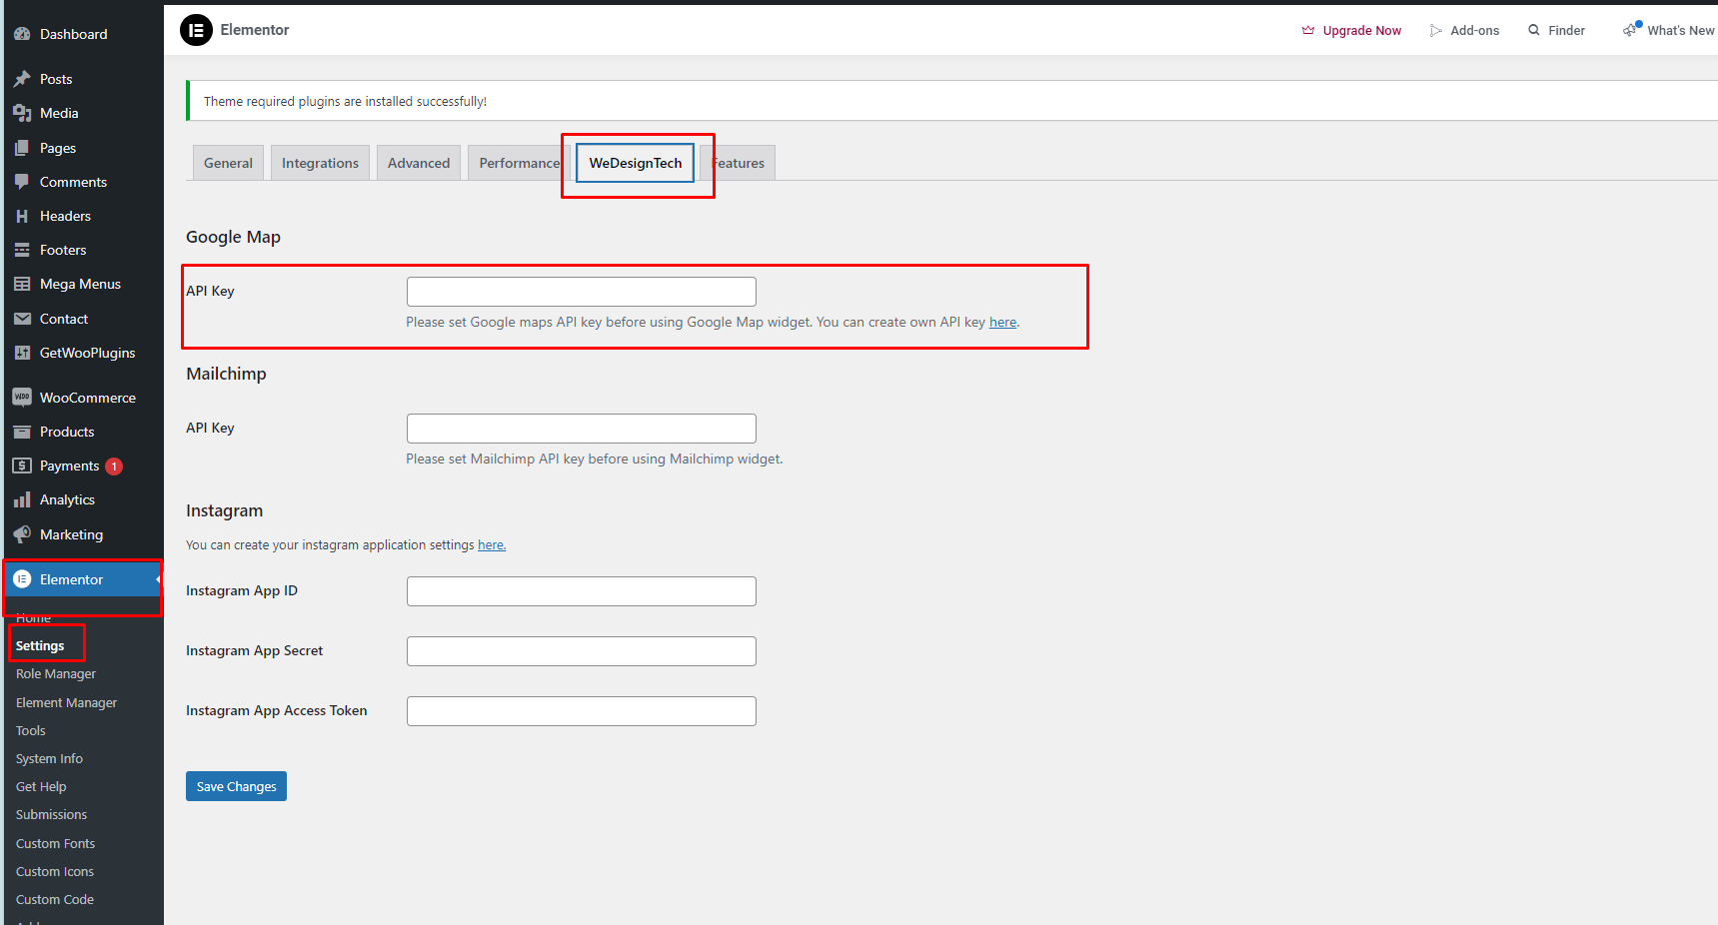Click the Upgrade Now crown icon
This screenshot has height=925, width=1718.
pos(1308,30)
